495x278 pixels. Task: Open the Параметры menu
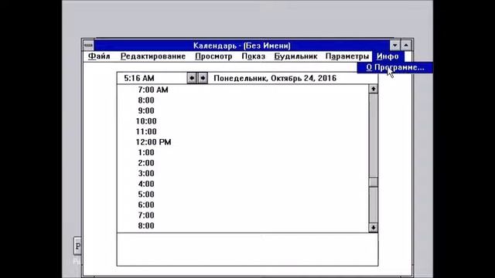(x=347, y=56)
